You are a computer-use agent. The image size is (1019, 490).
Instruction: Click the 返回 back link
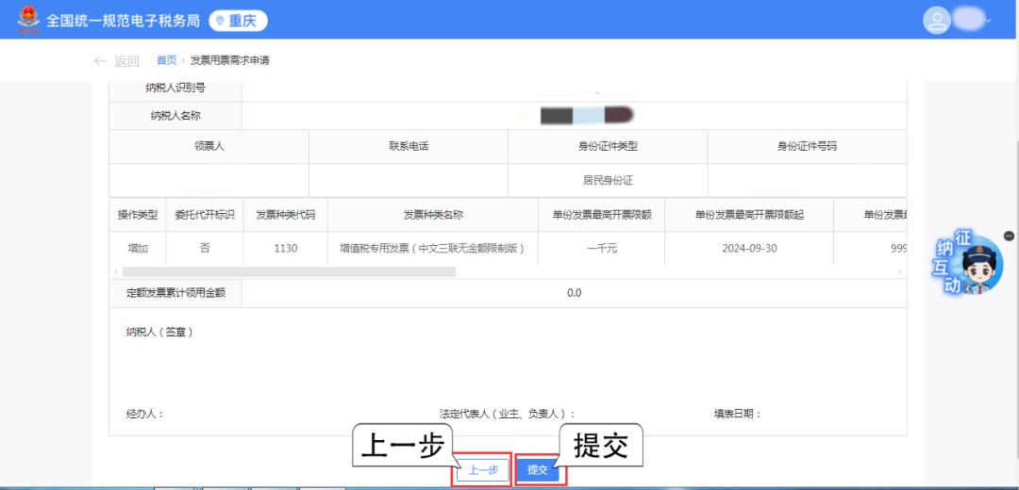coord(126,61)
